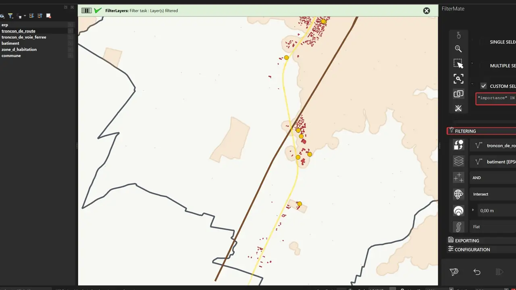The image size is (516, 290).
Task: Expand the MULTIPLE SELECTION group arrow
Action: click(472, 64)
